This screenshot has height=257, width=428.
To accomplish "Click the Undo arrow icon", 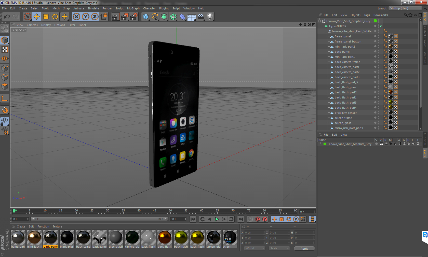I will pyautogui.click(x=7, y=17).
